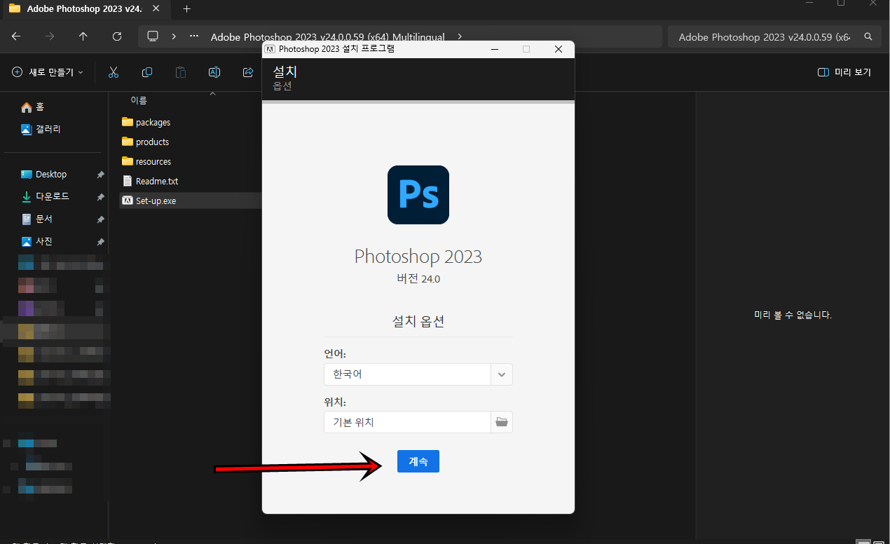Open 홈 in navigation pane
The width and height of the screenshot is (890, 544).
(x=32, y=107)
